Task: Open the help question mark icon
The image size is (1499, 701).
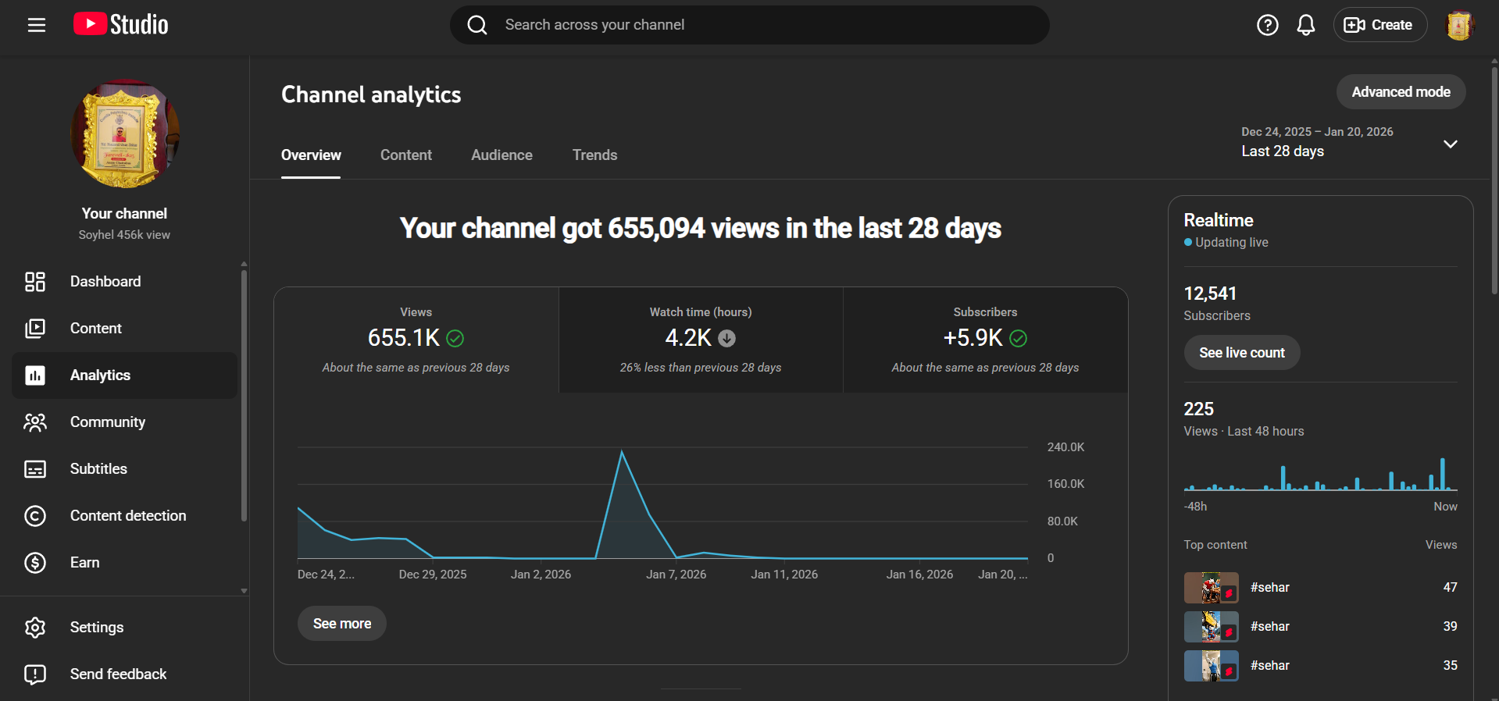Action: point(1267,25)
